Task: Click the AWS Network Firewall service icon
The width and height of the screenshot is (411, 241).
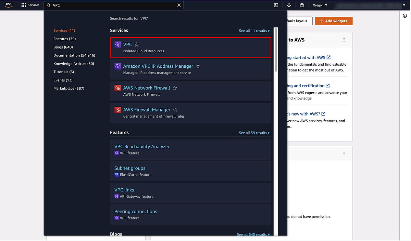Action: click(117, 88)
